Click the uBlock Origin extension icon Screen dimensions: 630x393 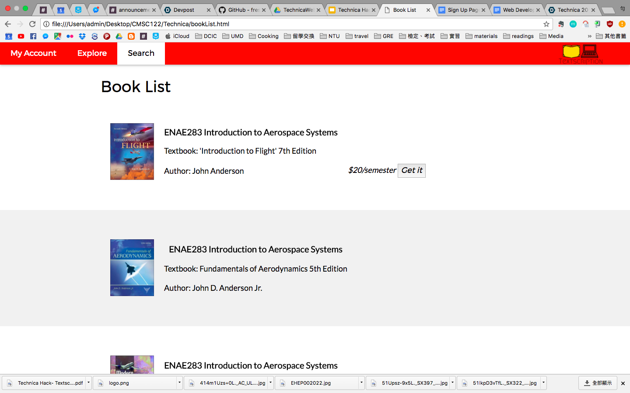610,24
